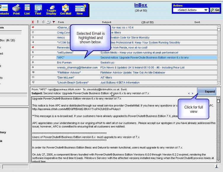This screenshot has width=223, height=172.
Task: Click the InBox title link
Action: click(141, 5)
